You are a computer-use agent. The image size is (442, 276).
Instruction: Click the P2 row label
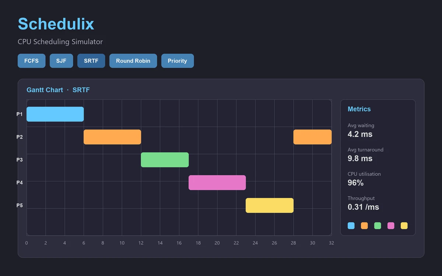pyautogui.click(x=20, y=137)
